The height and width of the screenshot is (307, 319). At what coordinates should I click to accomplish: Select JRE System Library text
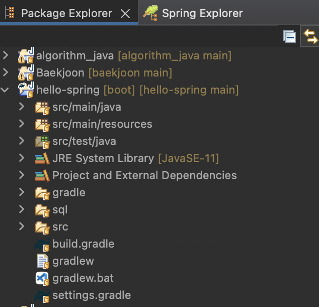point(103,158)
